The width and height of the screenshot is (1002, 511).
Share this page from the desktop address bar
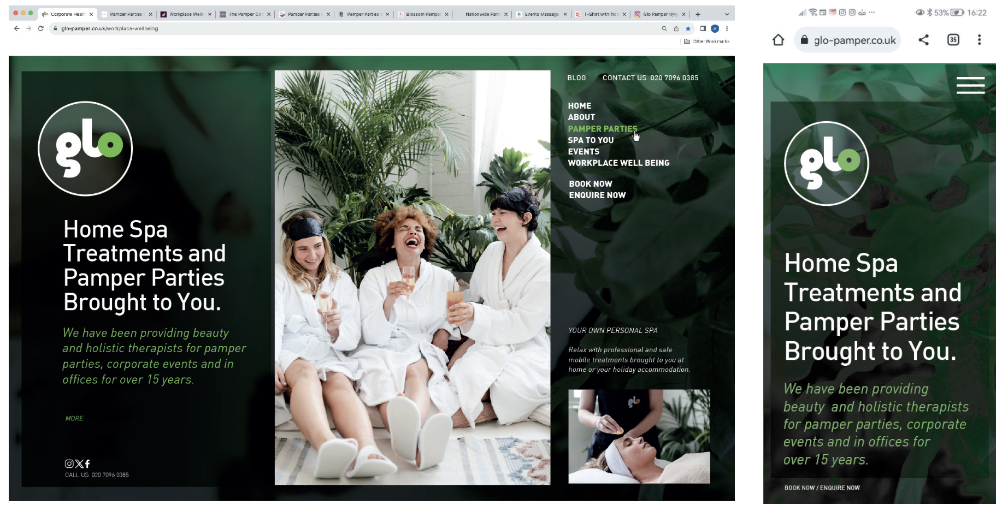click(676, 28)
